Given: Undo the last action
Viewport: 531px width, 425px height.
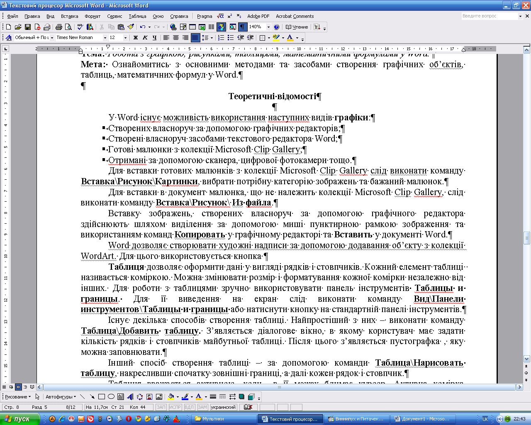Looking at the screenshot, I should pos(143,27).
